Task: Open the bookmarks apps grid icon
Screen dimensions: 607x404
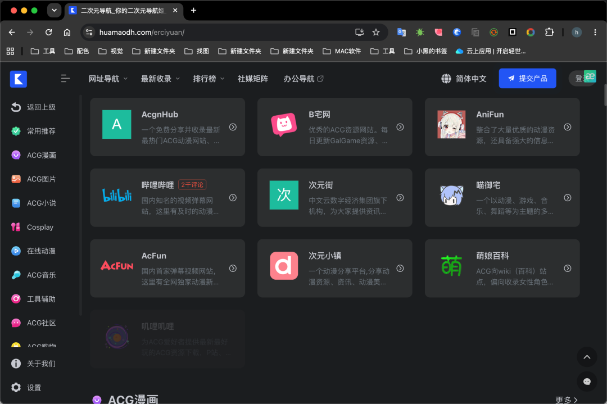Action: [x=11, y=51]
